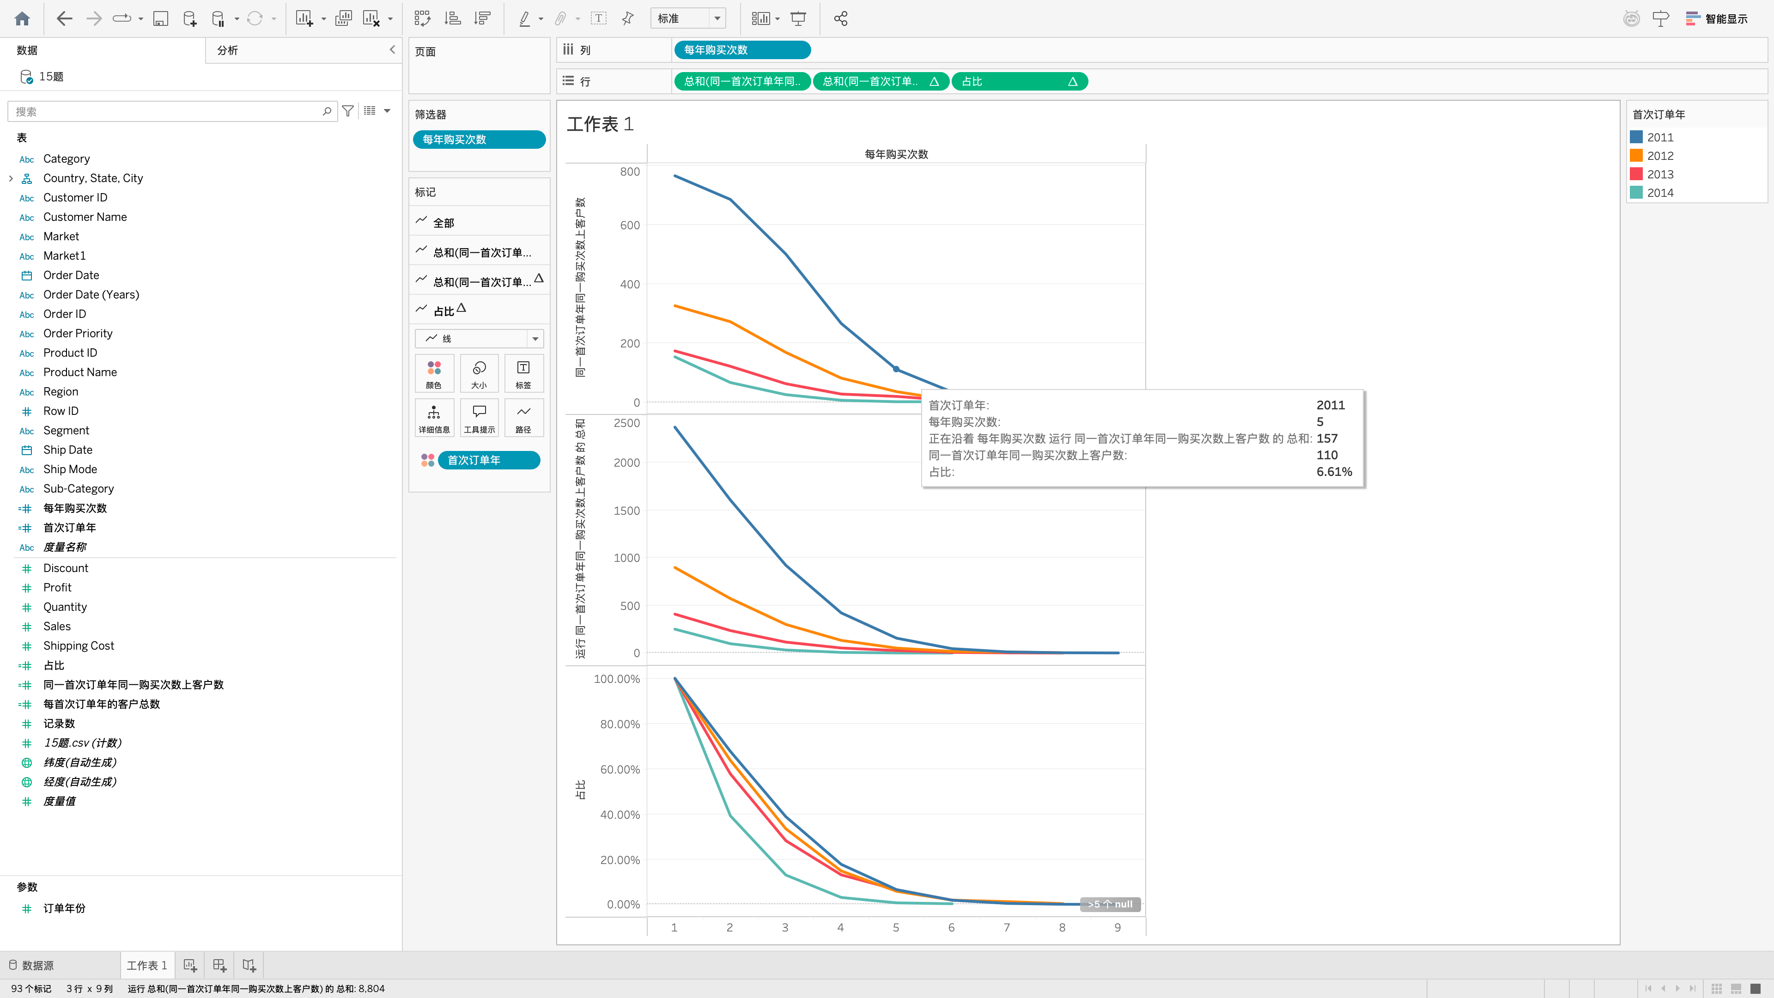Click the undo back arrow
The width and height of the screenshot is (1774, 998).
tap(64, 18)
